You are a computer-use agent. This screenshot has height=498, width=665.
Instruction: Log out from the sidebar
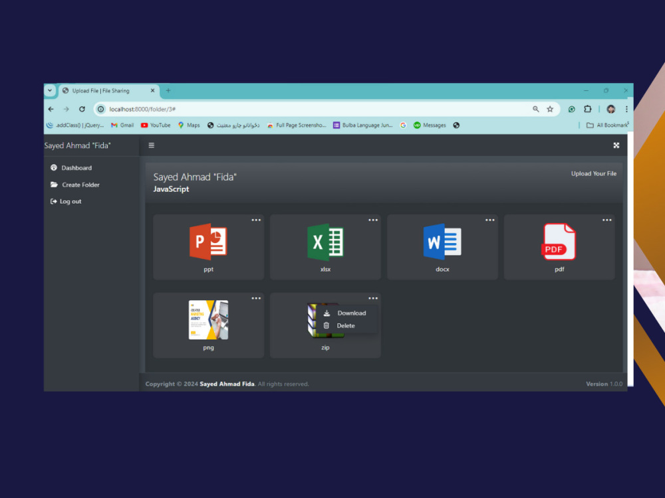(x=66, y=202)
